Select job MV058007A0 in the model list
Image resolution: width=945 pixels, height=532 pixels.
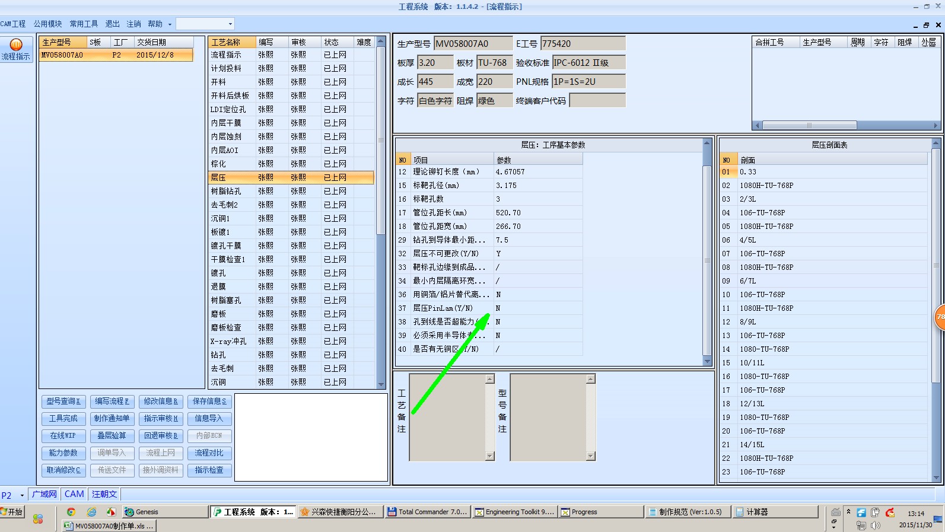click(x=116, y=55)
